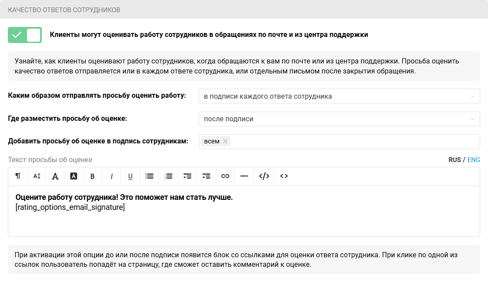Viewport: 488px width, 282px height.
Task: Switch the editor to HTML source view
Action: [x=264, y=176]
